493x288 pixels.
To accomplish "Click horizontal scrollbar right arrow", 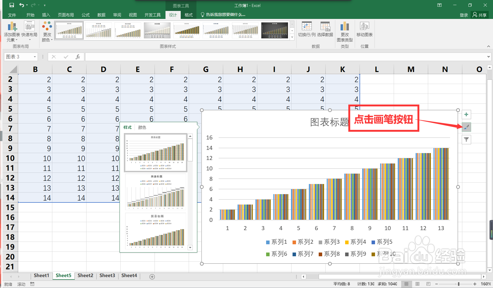I will coord(484,277).
